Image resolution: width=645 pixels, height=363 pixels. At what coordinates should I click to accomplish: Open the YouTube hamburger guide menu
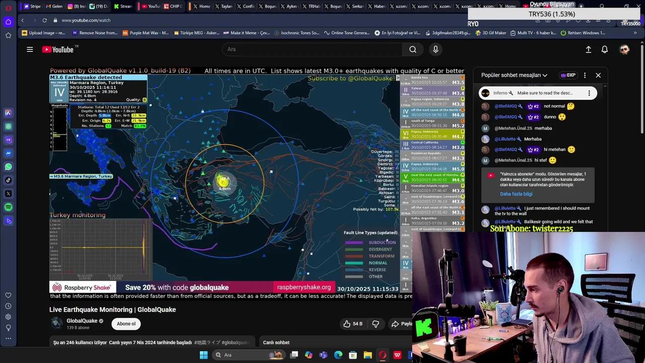tap(30, 49)
